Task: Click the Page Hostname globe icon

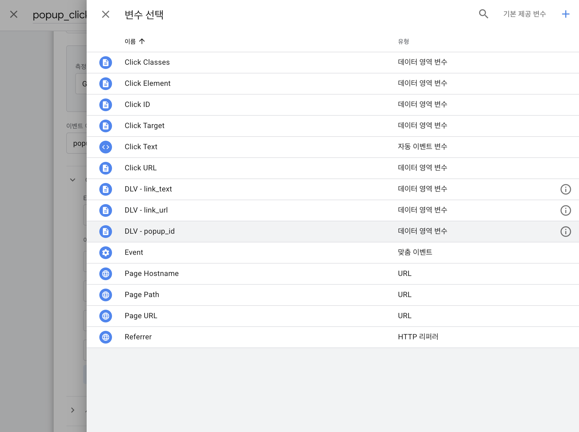Action: [106, 274]
